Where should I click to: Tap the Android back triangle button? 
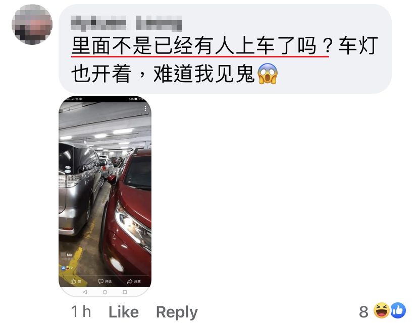coord(85,292)
